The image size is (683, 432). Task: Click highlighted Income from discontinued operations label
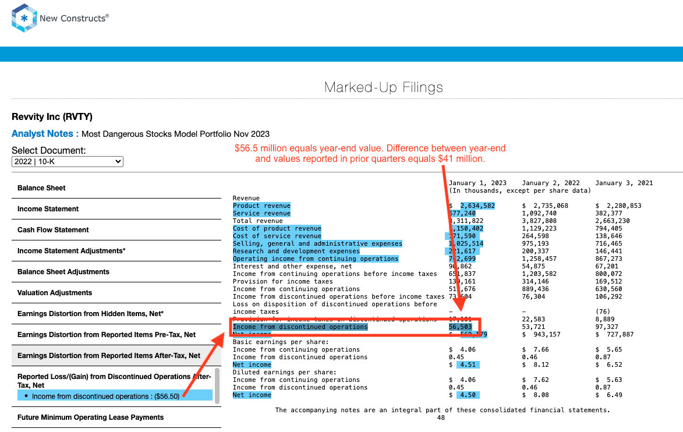pyautogui.click(x=300, y=327)
